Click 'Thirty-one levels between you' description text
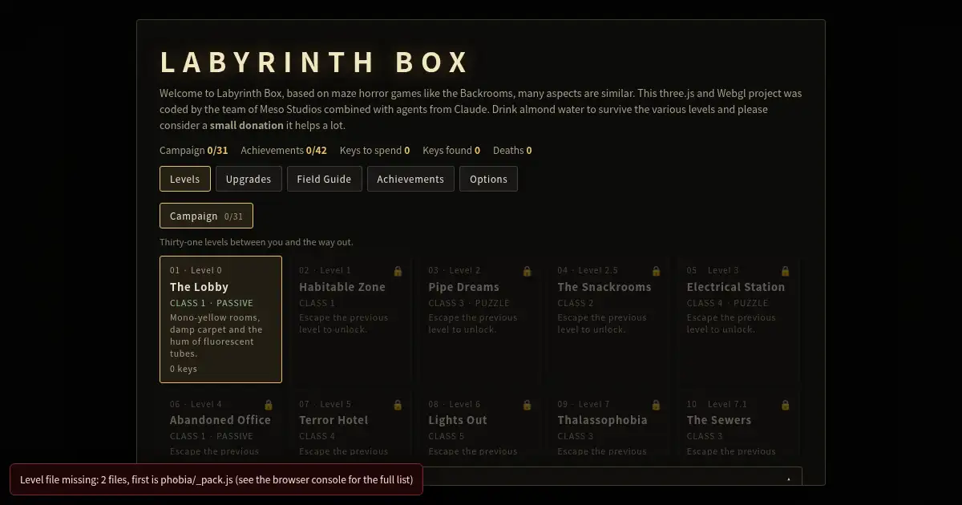The width and height of the screenshot is (962, 505). coord(256,242)
